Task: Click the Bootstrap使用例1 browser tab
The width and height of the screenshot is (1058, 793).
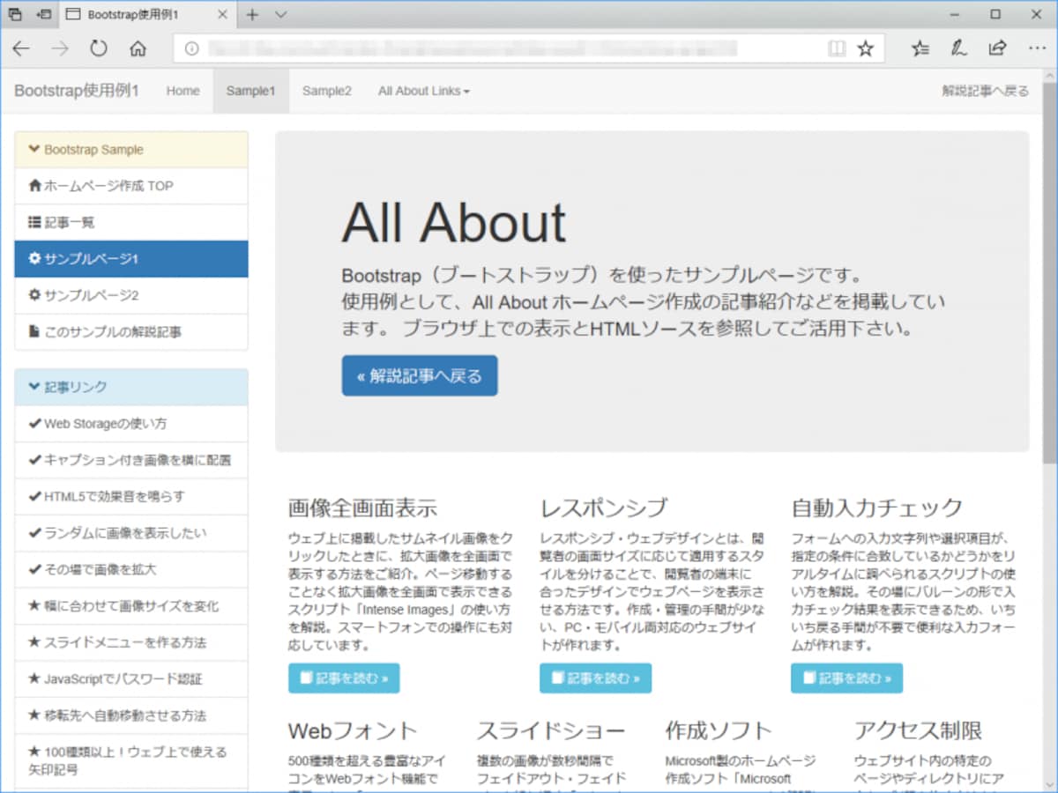Action: point(148,15)
